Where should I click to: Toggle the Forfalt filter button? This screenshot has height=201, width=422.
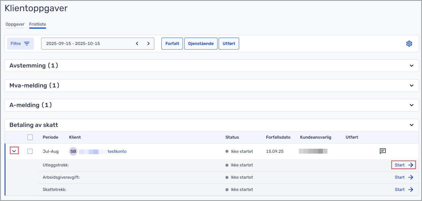click(x=172, y=44)
